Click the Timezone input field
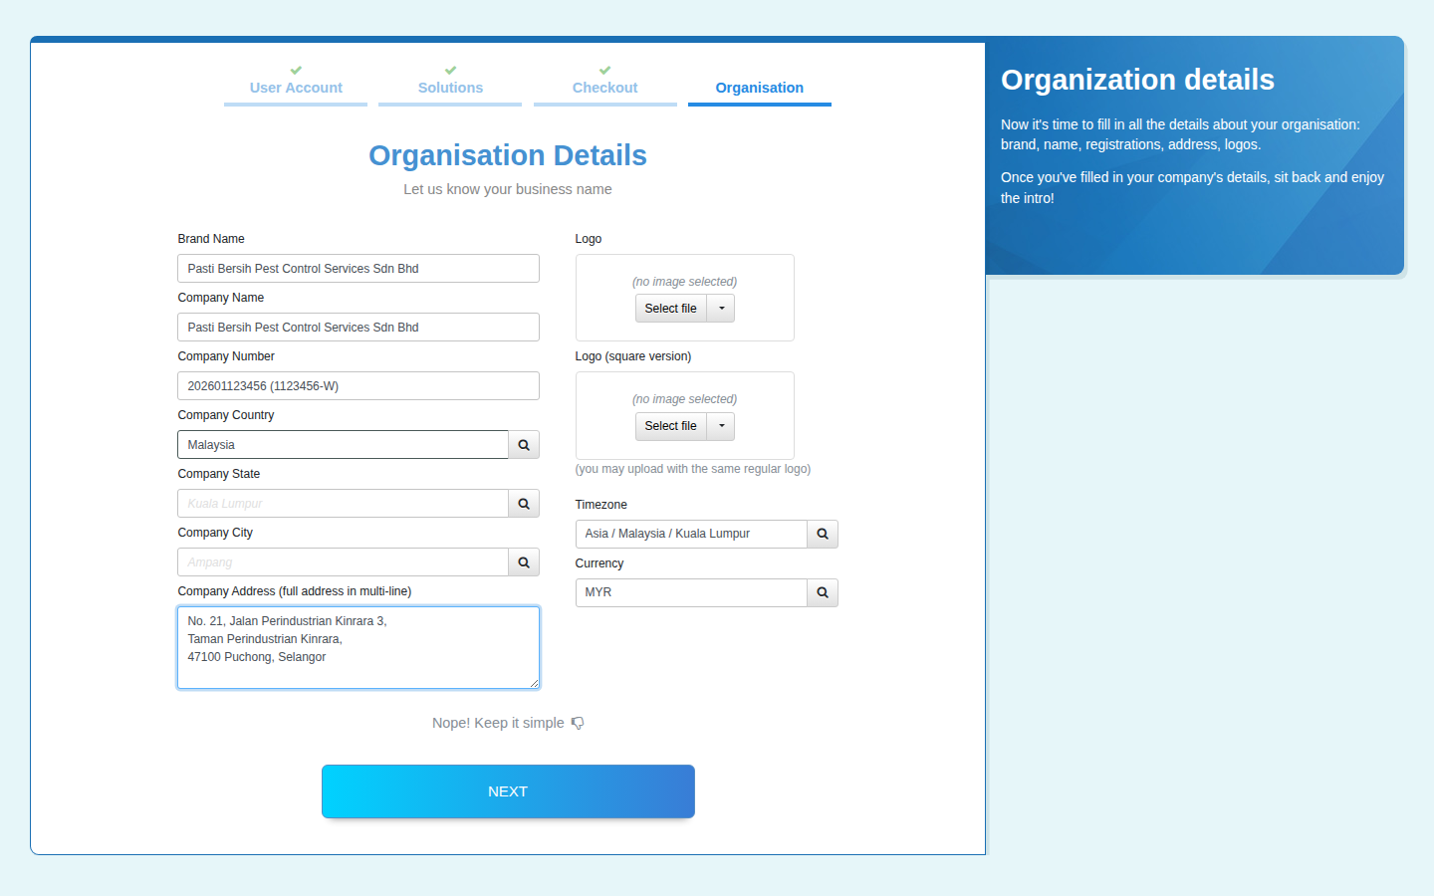 click(x=691, y=534)
